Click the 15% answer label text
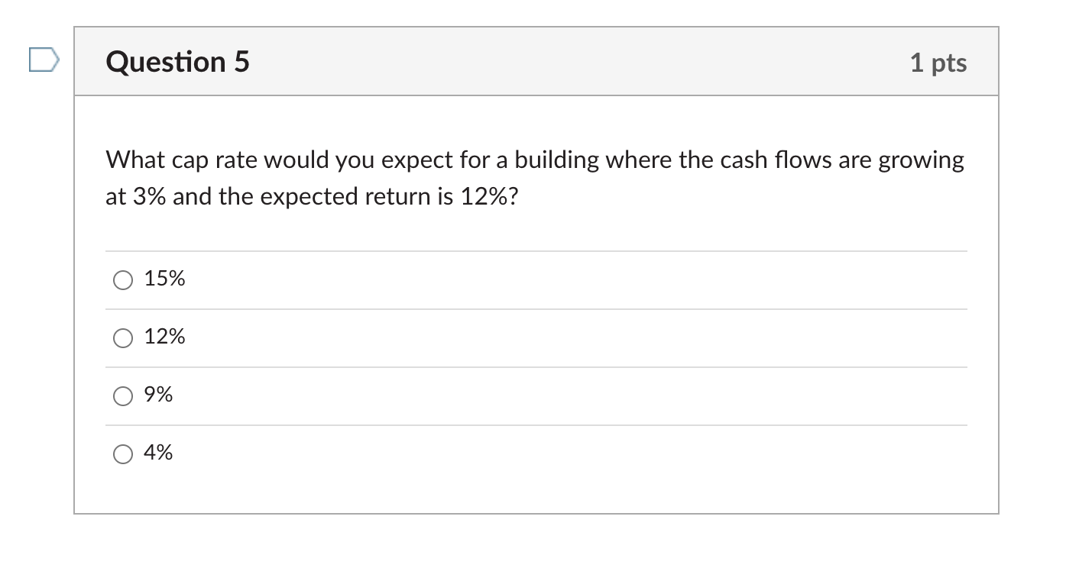This screenshot has height=568, width=1079. coord(164,279)
